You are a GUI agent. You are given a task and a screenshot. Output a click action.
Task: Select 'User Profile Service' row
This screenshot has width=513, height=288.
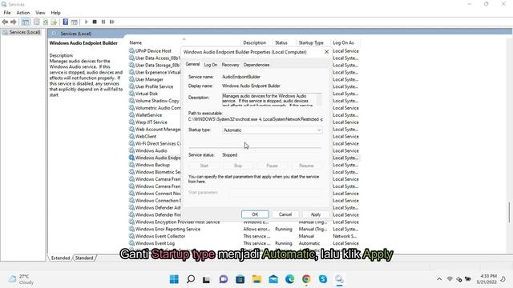(x=154, y=86)
